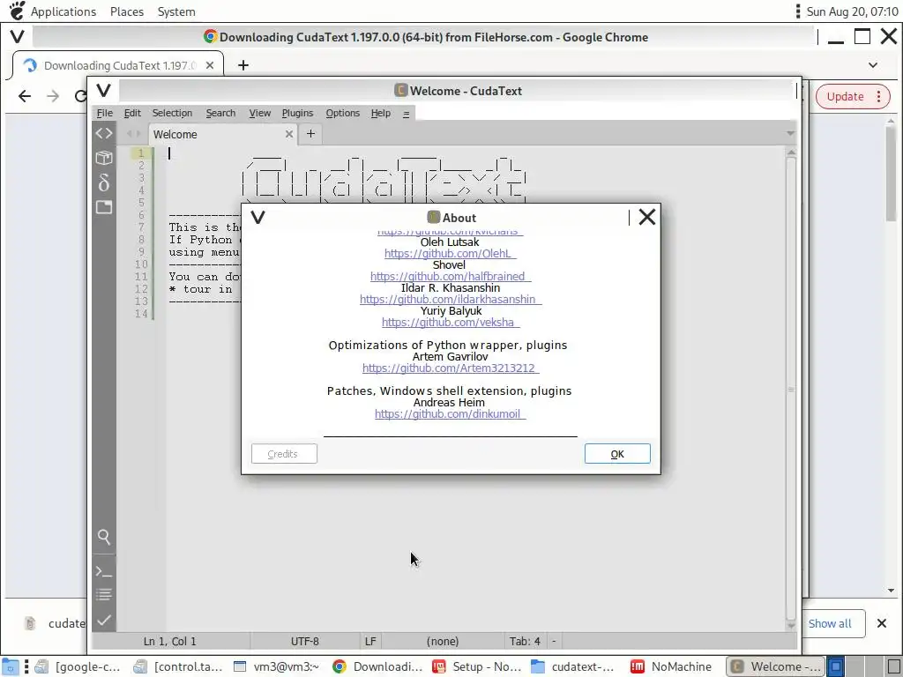Open the Chrome three-dot menu beside Update
Viewport: 903px width, 677px height.
click(879, 97)
